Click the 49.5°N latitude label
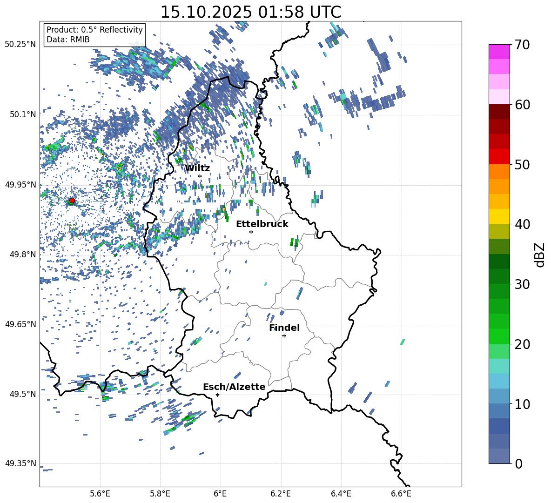 click(23, 394)
